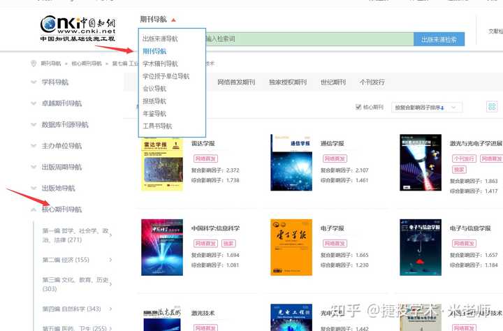
Task: Open 电子与信息学报 cover thumbnail
Action: 421,247
